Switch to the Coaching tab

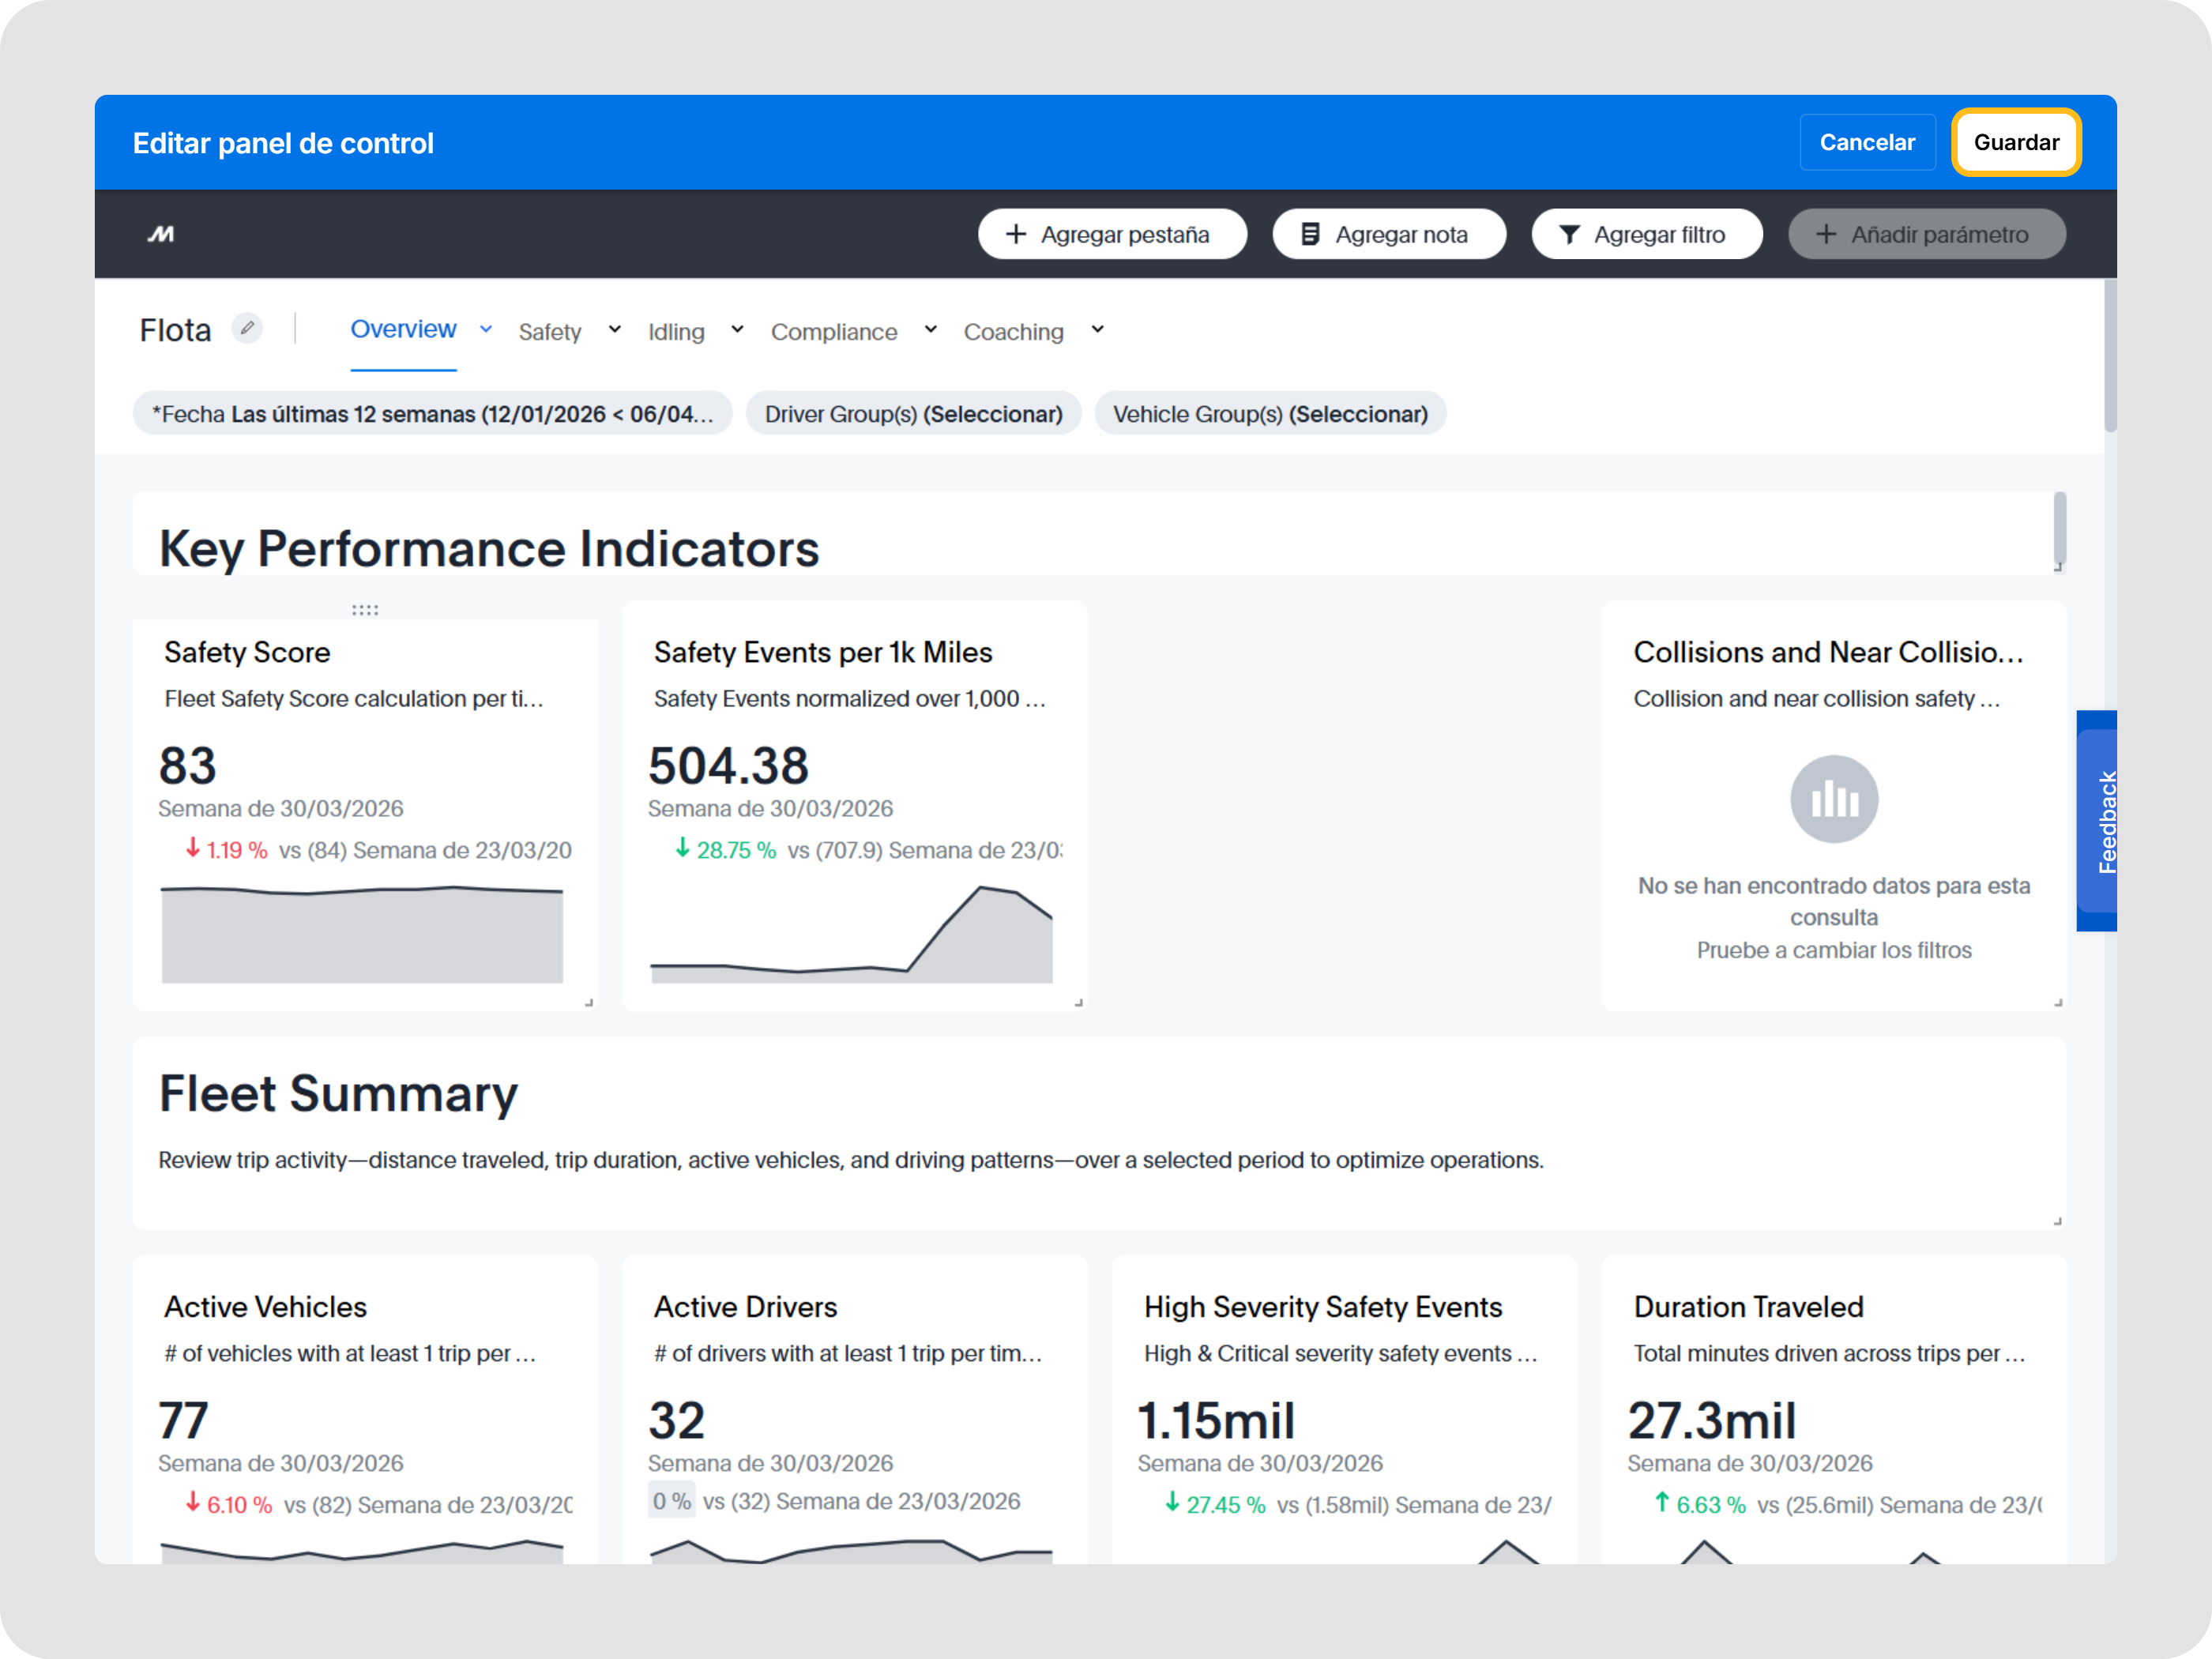(1013, 332)
